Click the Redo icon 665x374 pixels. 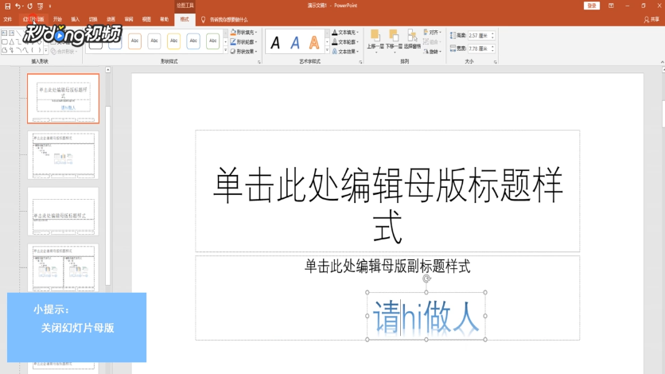[29, 6]
